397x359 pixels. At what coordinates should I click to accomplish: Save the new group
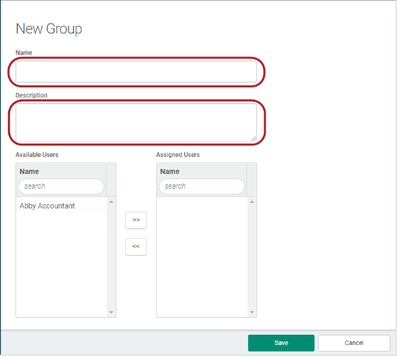tap(281, 343)
